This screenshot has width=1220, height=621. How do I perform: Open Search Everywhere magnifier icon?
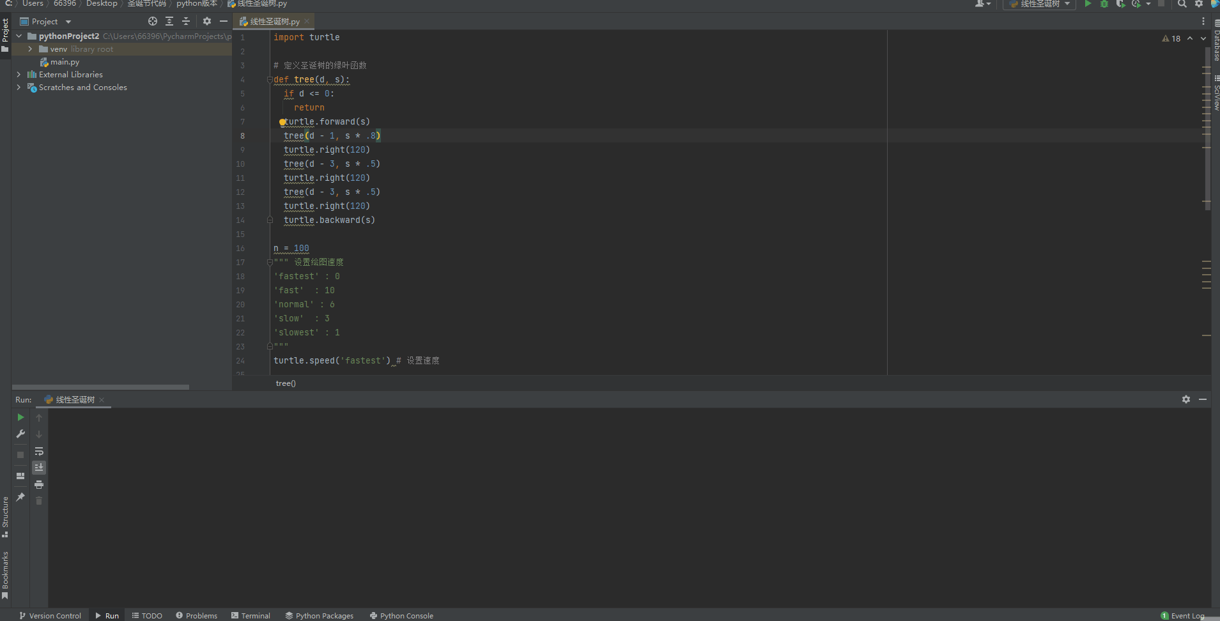tap(1182, 4)
